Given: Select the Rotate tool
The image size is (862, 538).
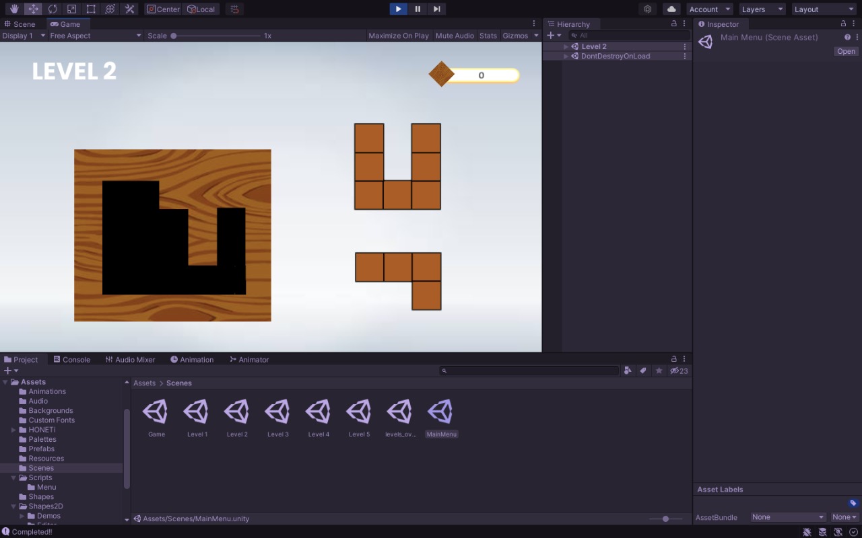Looking at the screenshot, I should coord(53,9).
